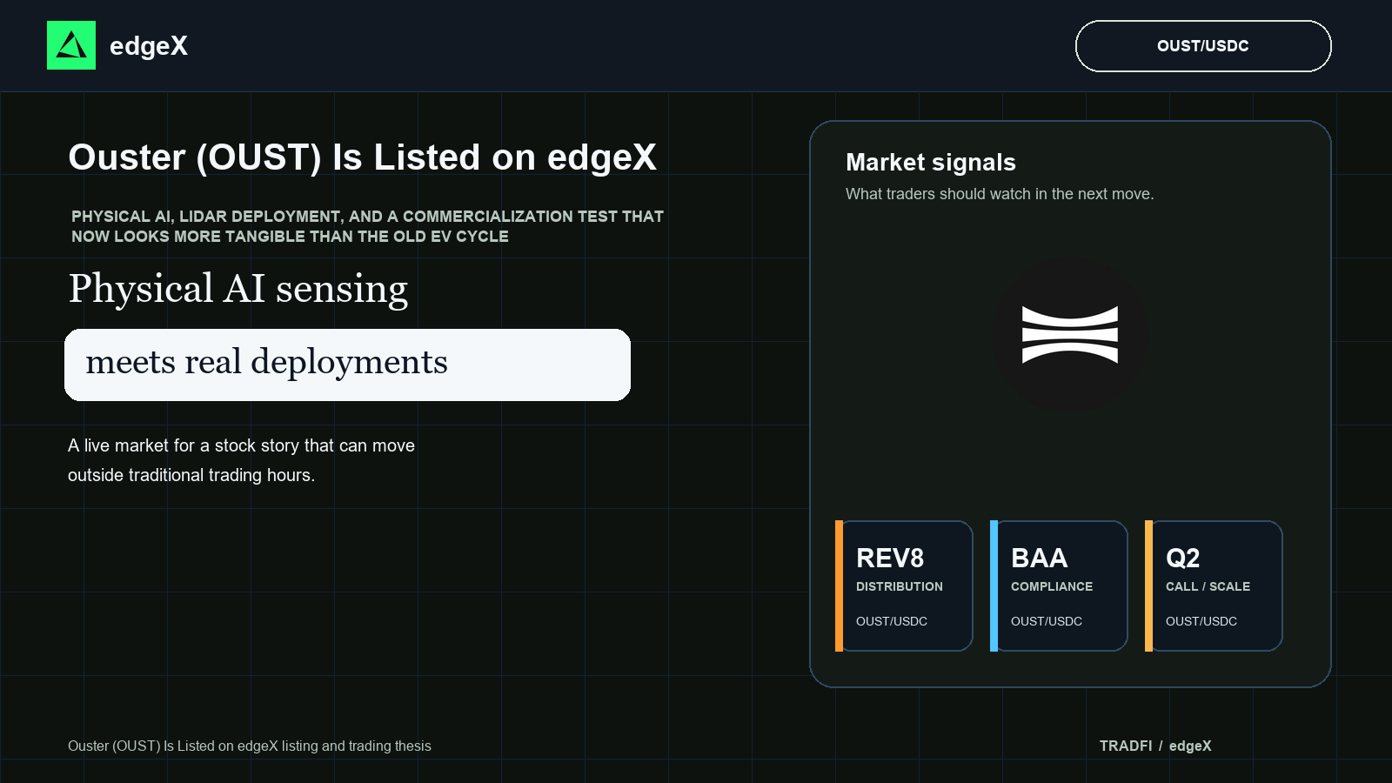Select the BAA Compliance signal card
Viewport: 1392px width, 783px height.
(x=1059, y=586)
